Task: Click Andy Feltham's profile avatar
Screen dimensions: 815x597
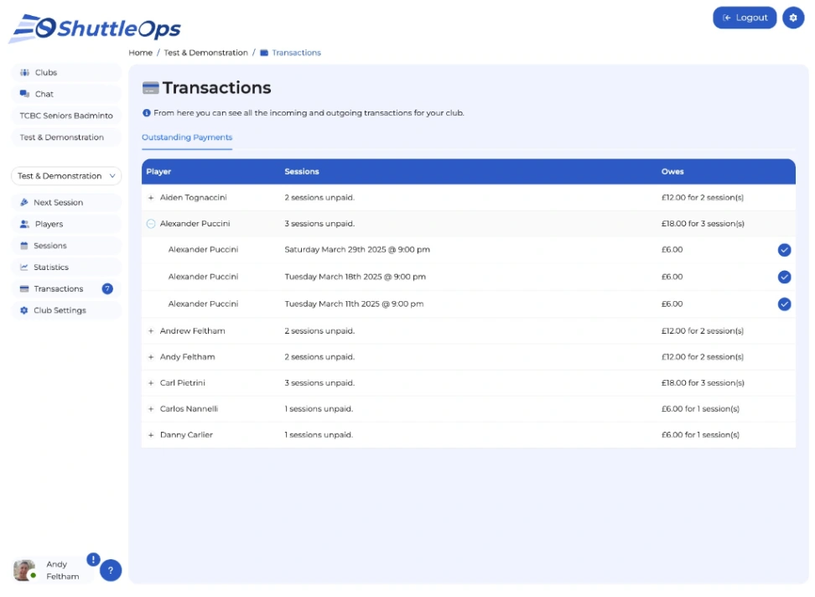Action: pos(24,570)
